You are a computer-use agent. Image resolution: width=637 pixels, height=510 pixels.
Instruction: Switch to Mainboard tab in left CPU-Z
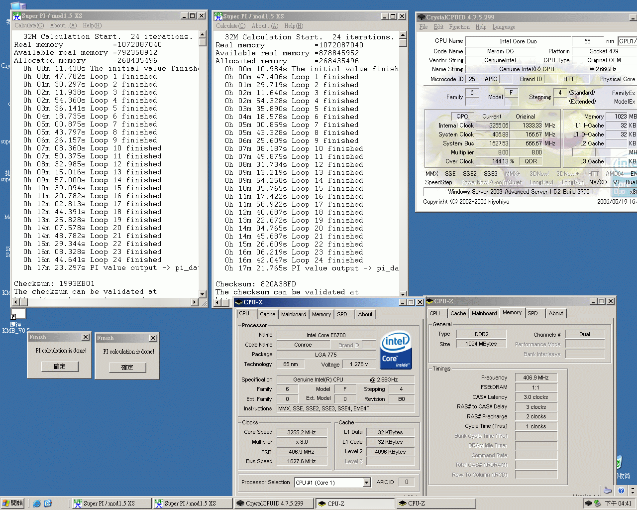[x=294, y=314]
